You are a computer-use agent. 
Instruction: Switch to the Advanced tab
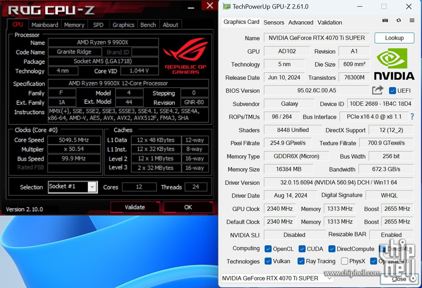coord(301,22)
